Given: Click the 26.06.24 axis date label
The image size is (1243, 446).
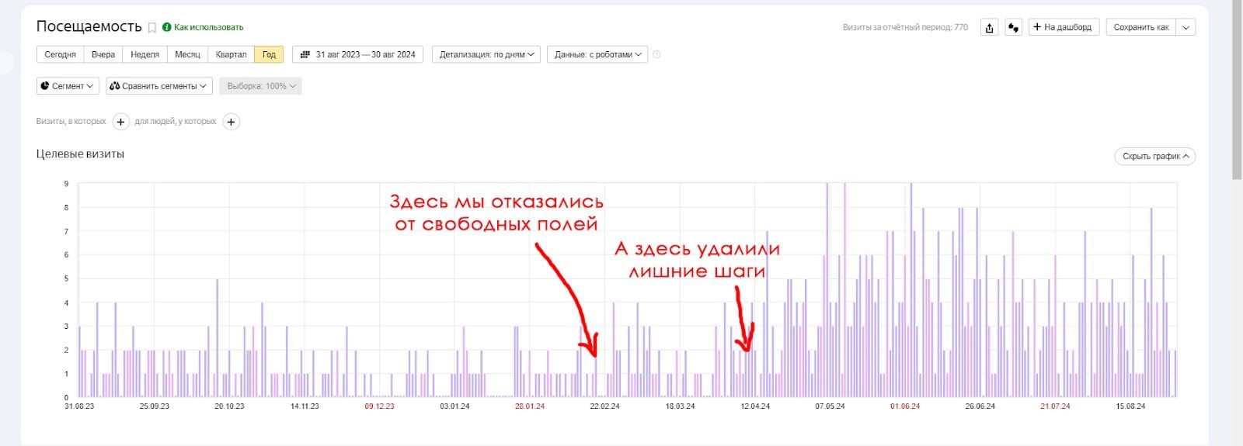Looking at the screenshot, I should 980,406.
